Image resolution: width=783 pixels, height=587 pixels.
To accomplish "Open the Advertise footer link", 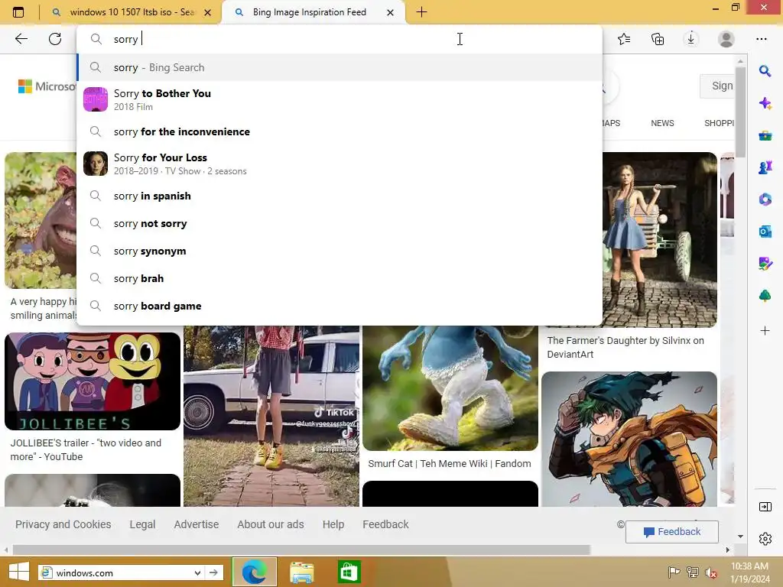I will 197,524.
